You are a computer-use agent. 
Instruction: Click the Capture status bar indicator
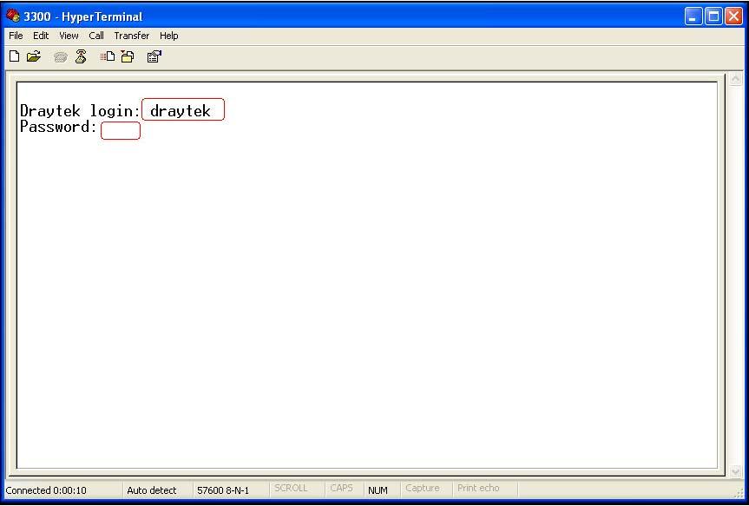(423, 489)
